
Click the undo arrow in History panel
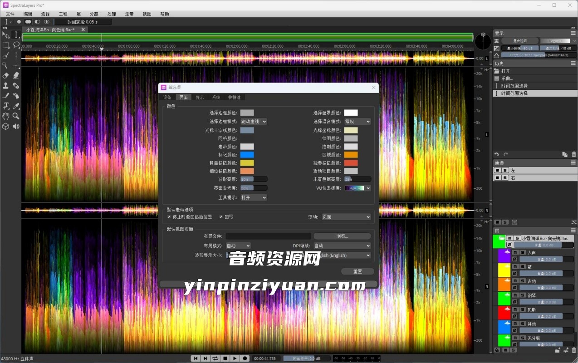[x=497, y=155]
